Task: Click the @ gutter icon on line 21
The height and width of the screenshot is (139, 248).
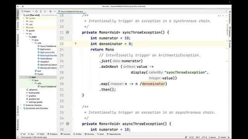Action: 67,32
